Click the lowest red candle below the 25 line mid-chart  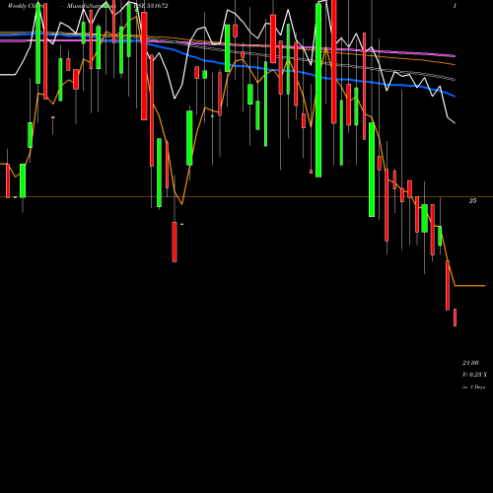click(x=175, y=242)
